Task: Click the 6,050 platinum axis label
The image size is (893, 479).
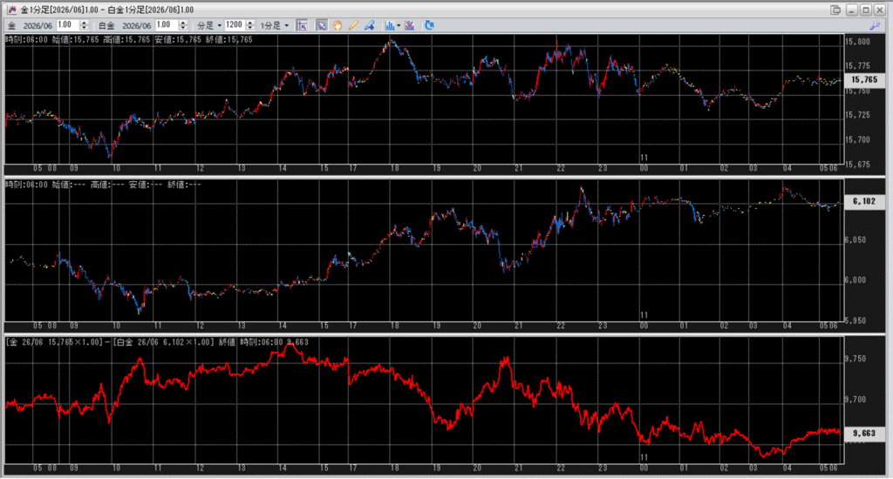Action: pos(856,240)
